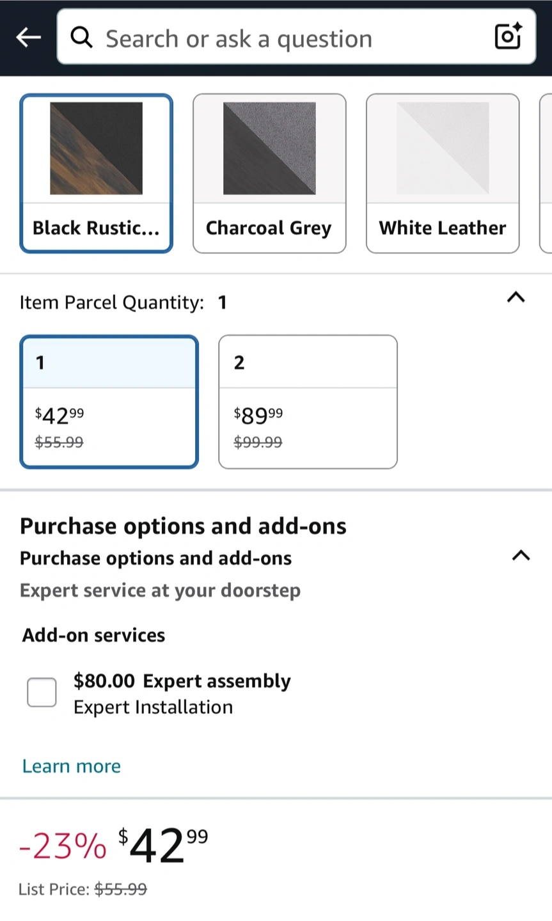Tap the Expert Installation description text
This screenshot has height=921, width=552.
point(154,707)
